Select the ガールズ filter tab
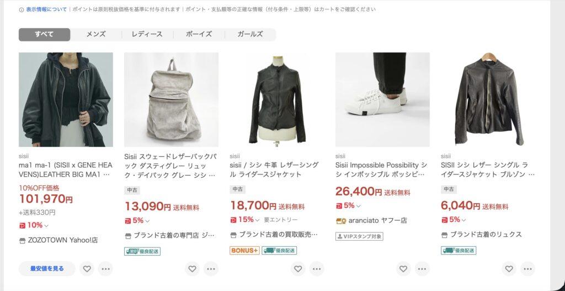 250,35
